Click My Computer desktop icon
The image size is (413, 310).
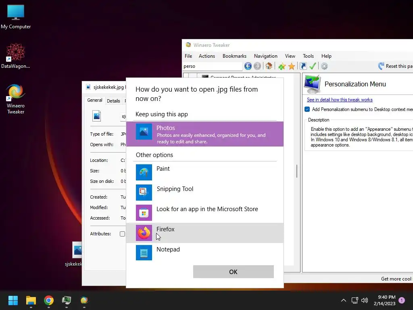point(16,17)
